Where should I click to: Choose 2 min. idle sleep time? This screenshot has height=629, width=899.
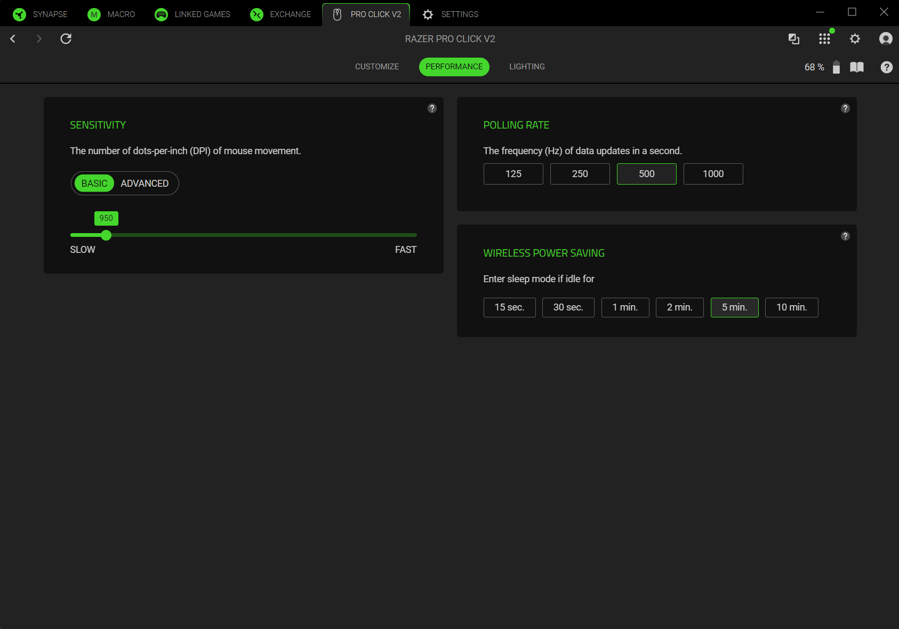point(680,307)
